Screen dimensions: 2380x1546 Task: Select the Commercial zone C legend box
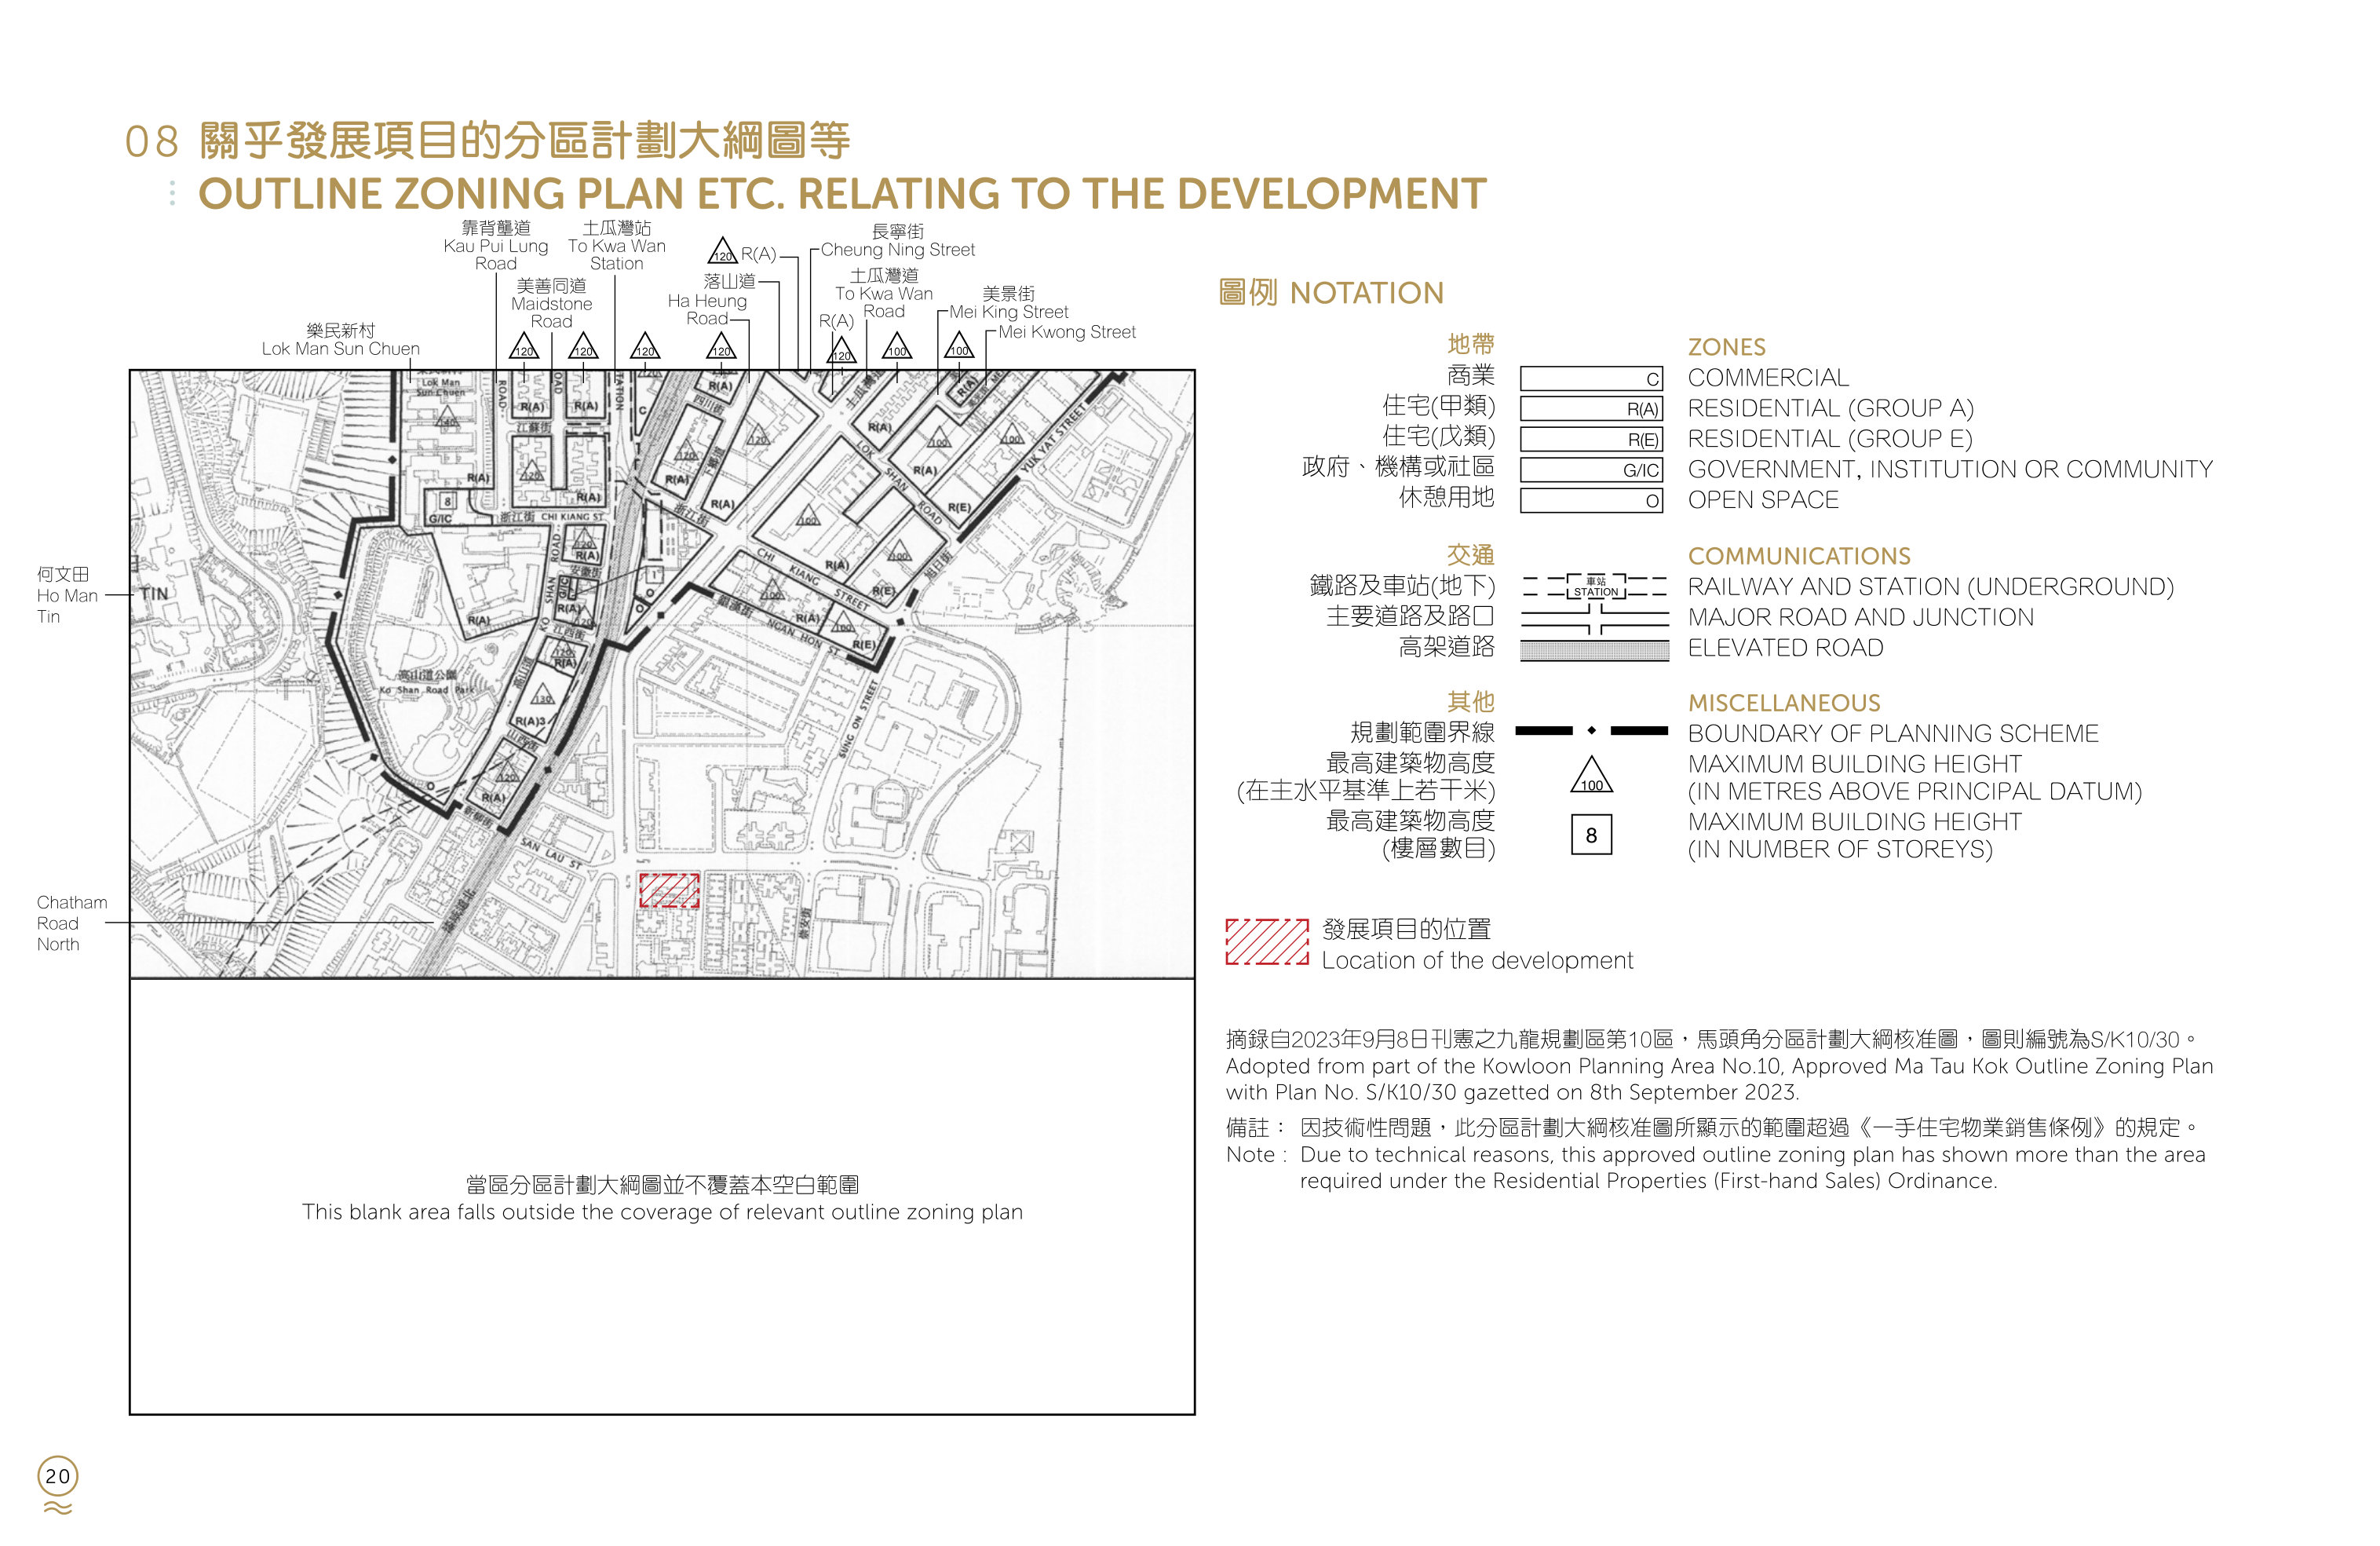(1591, 378)
